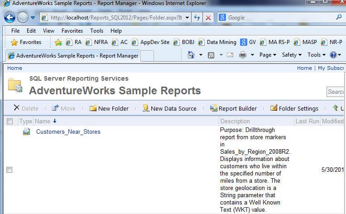Click the Home breadcrumb link at left
Viewport: 346px width, 214px height.
14,68
